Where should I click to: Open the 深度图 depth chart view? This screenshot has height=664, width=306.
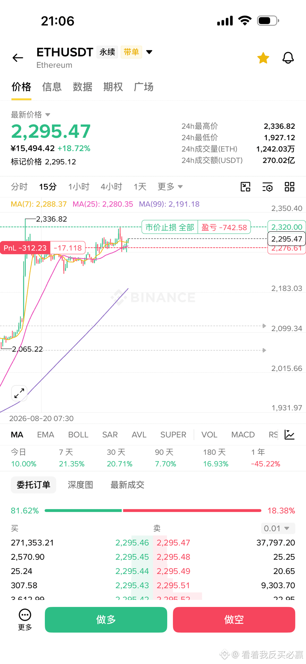pyautogui.click(x=81, y=485)
